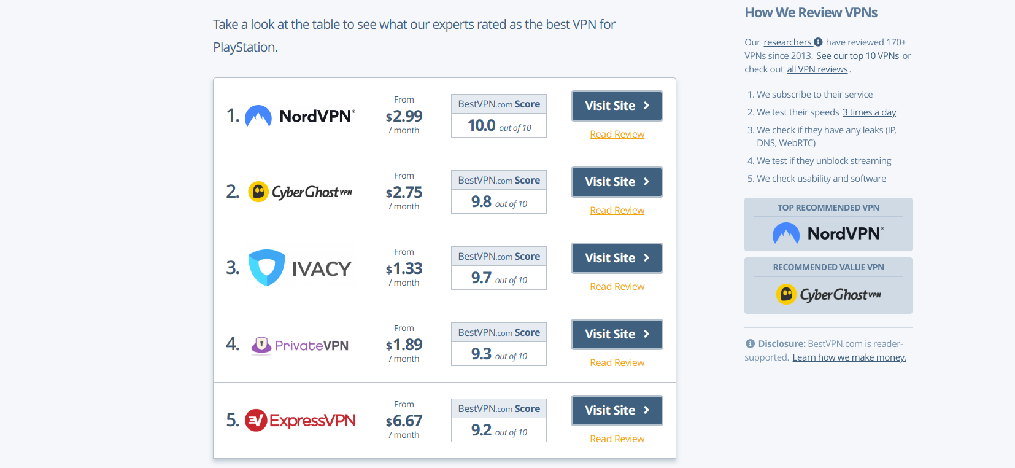Click the ExpressVPN logo in row five
The height and width of the screenshot is (468, 1015).
click(300, 421)
